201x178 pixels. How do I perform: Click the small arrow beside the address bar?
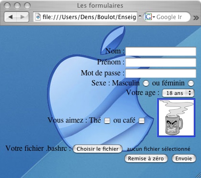[x=140, y=17]
